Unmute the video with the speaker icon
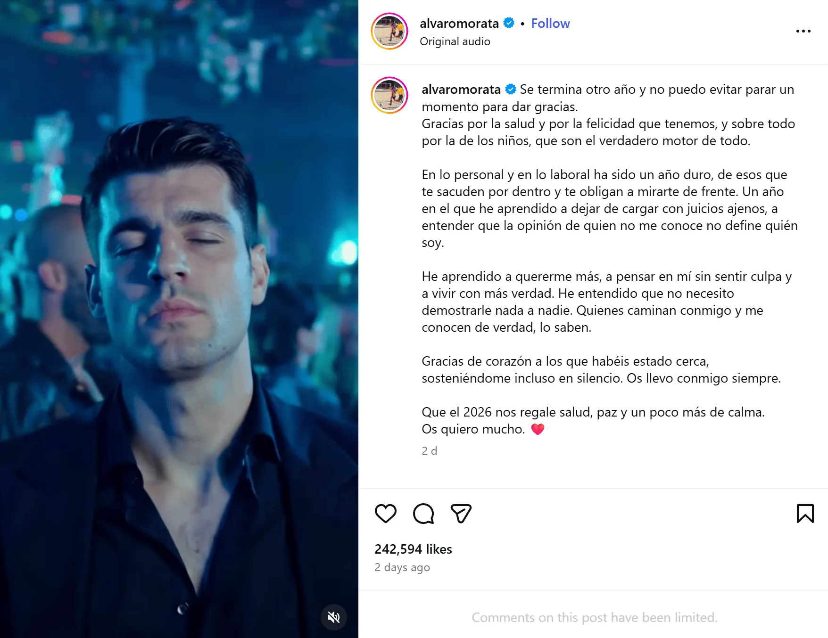This screenshot has width=828, height=638. pyautogui.click(x=334, y=617)
